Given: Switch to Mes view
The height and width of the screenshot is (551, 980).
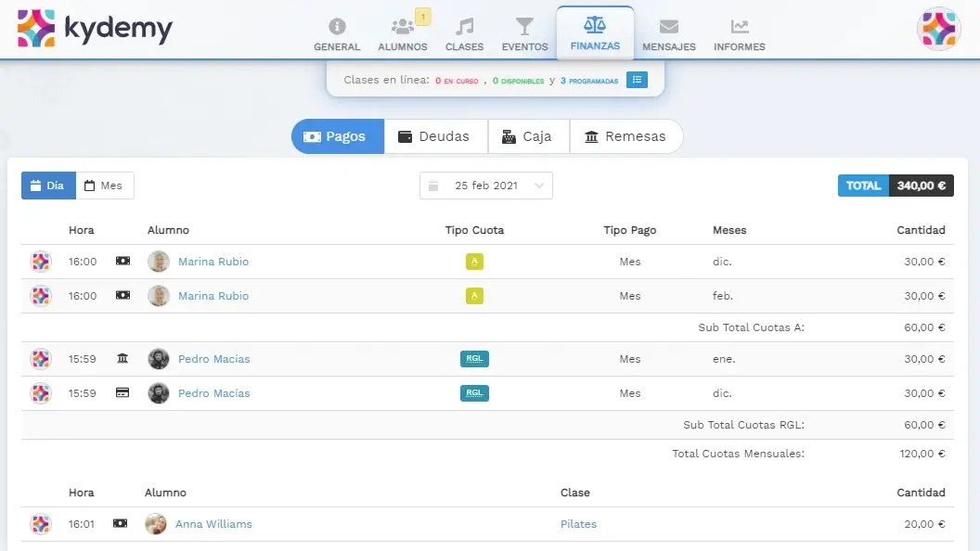Looking at the screenshot, I should tap(104, 186).
